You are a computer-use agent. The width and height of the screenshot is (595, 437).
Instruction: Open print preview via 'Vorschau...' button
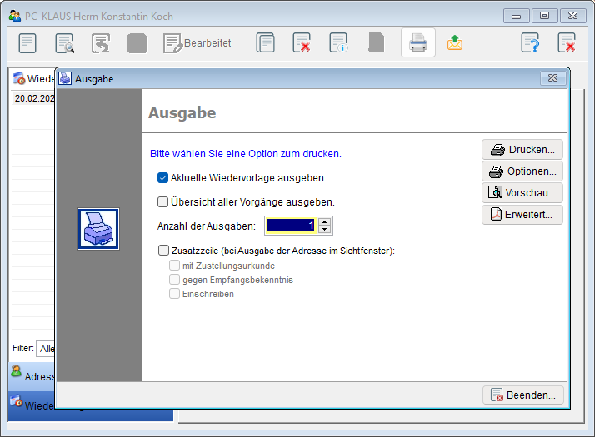pos(522,192)
